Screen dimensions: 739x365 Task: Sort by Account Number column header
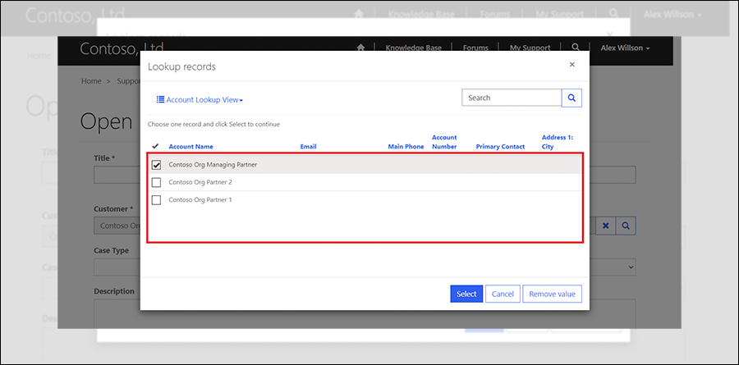444,142
